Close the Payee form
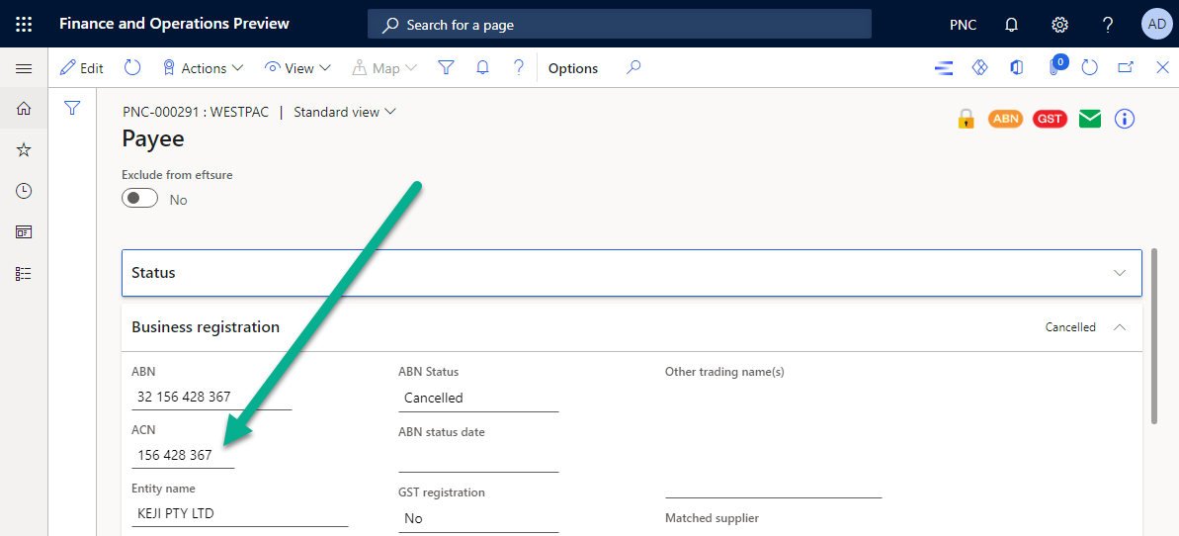Image resolution: width=1179 pixels, height=536 pixels. [x=1162, y=68]
